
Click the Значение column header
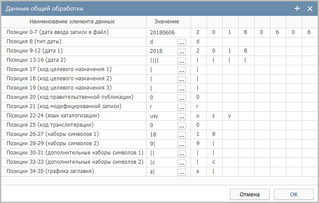click(167, 22)
